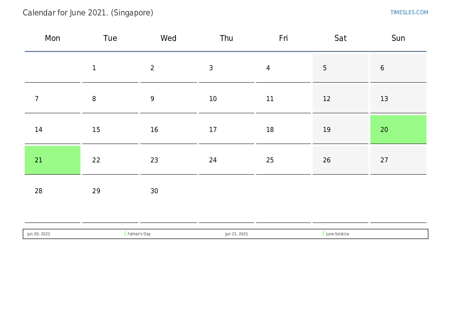
Task: Click the green marker beside June Solstice
Action: coord(323,234)
